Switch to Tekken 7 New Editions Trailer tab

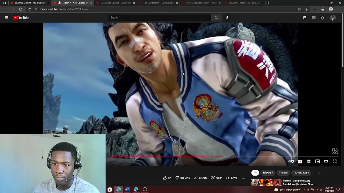point(73,3)
